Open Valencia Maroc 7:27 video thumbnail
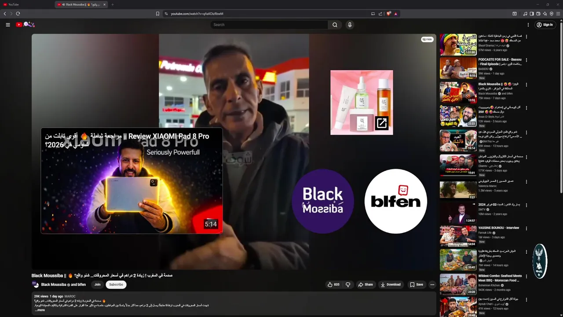The height and width of the screenshot is (317, 563). coord(458,189)
